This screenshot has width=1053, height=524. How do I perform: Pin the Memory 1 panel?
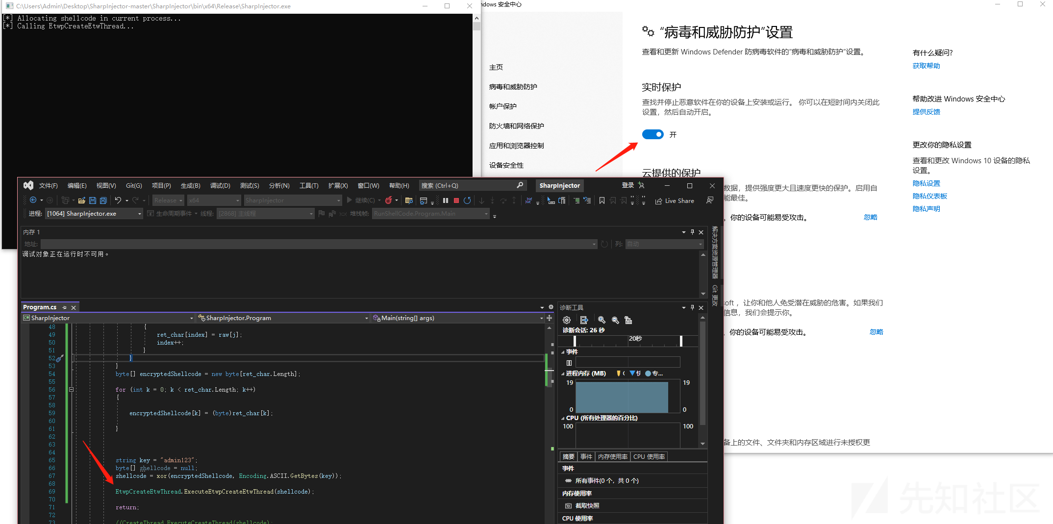[x=692, y=232]
